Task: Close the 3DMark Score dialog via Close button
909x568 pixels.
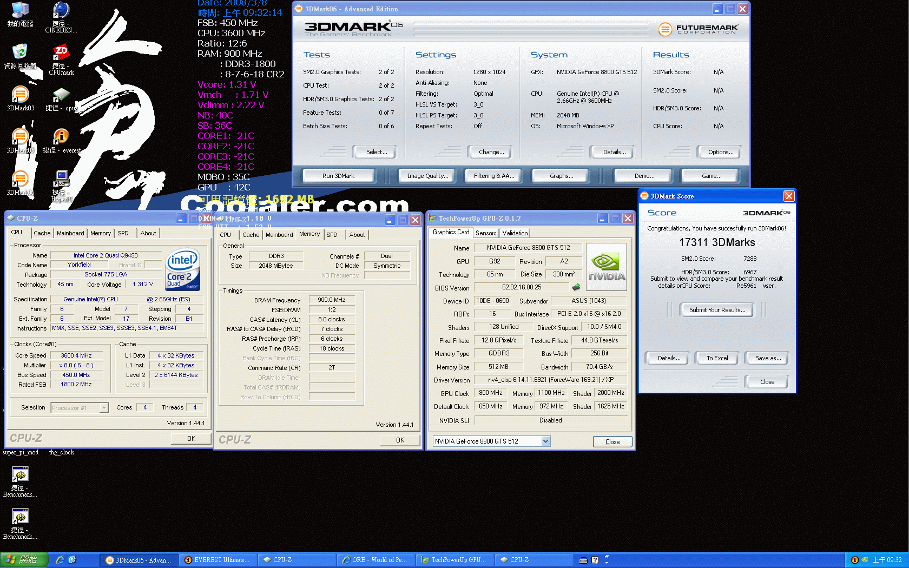Action: [767, 382]
